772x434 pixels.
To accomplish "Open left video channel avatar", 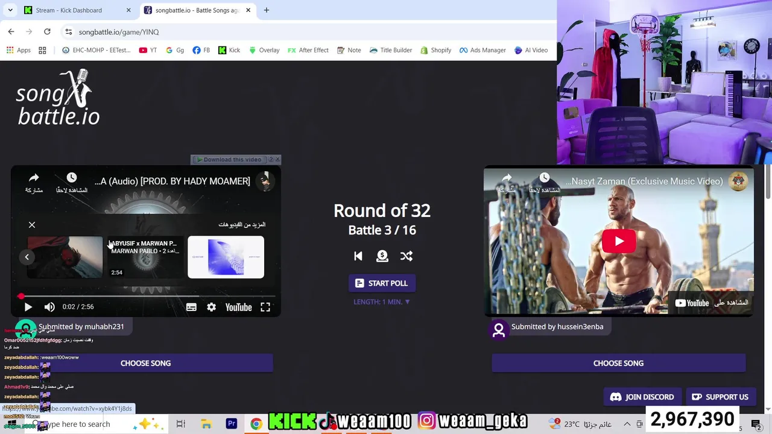I will click(265, 181).
